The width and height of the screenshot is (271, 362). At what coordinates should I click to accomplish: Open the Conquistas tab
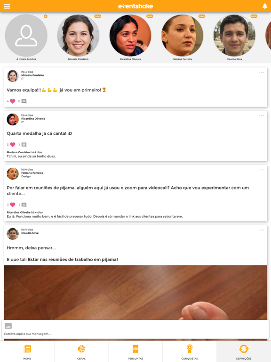pyautogui.click(x=190, y=351)
